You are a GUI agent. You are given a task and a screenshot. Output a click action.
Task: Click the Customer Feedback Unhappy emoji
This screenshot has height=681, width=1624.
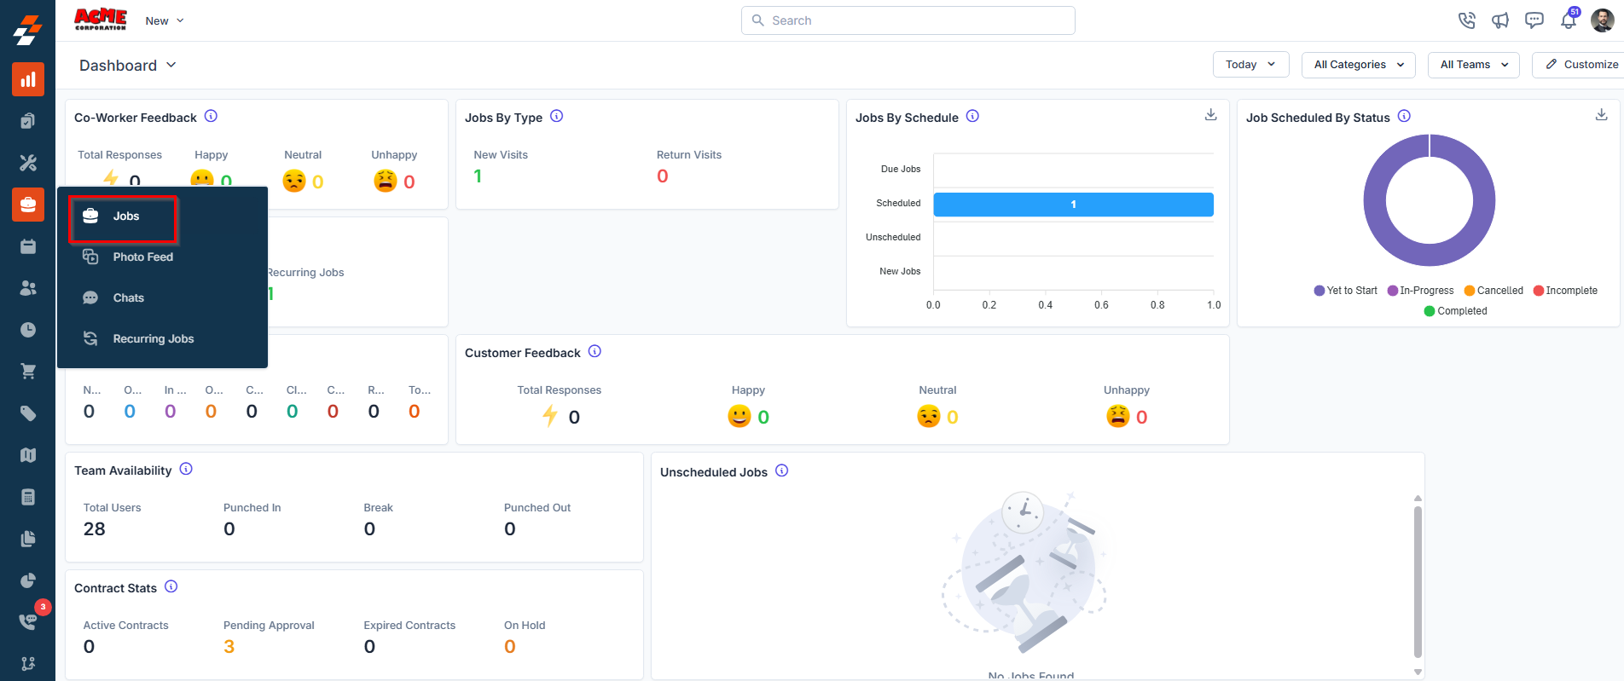click(1117, 416)
